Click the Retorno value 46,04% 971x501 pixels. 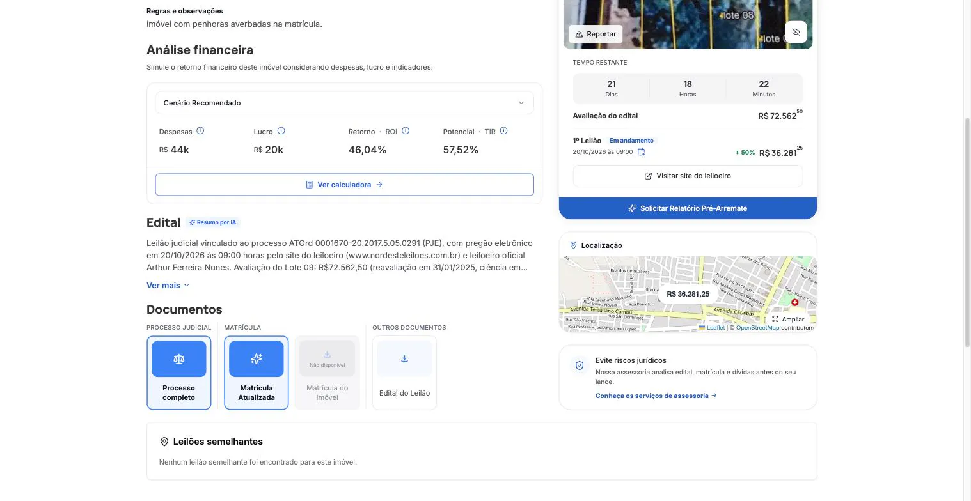[367, 150]
